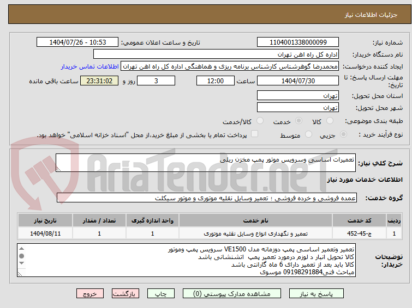The image size is (412, 308).
Task: Select the متوسط purchase type radio
Action: (308, 134)
